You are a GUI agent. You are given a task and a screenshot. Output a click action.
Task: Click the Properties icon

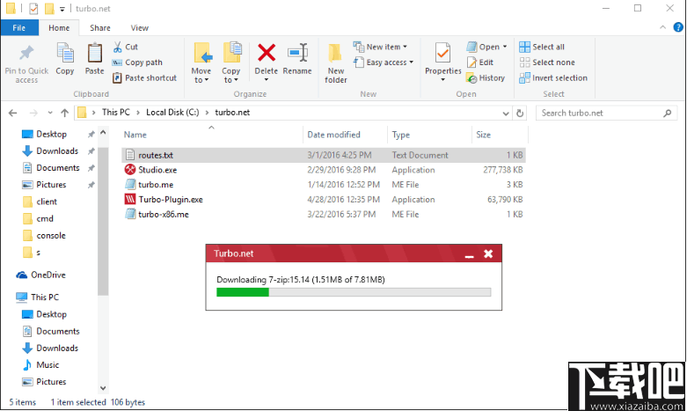tap(442, 54)
